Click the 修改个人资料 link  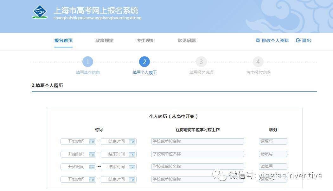coord(275,40)
